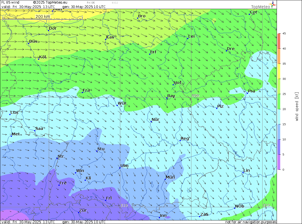Select the Plz city label
Image resolution: width=302 pixels, height=224 pixels.
tap(220, 106)
